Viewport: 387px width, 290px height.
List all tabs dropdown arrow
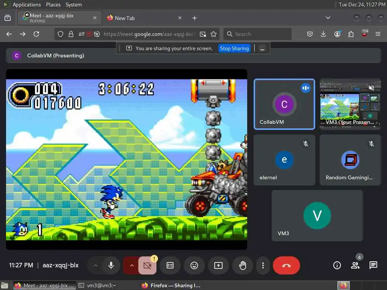pyautogui.click(x=328, y=18)
